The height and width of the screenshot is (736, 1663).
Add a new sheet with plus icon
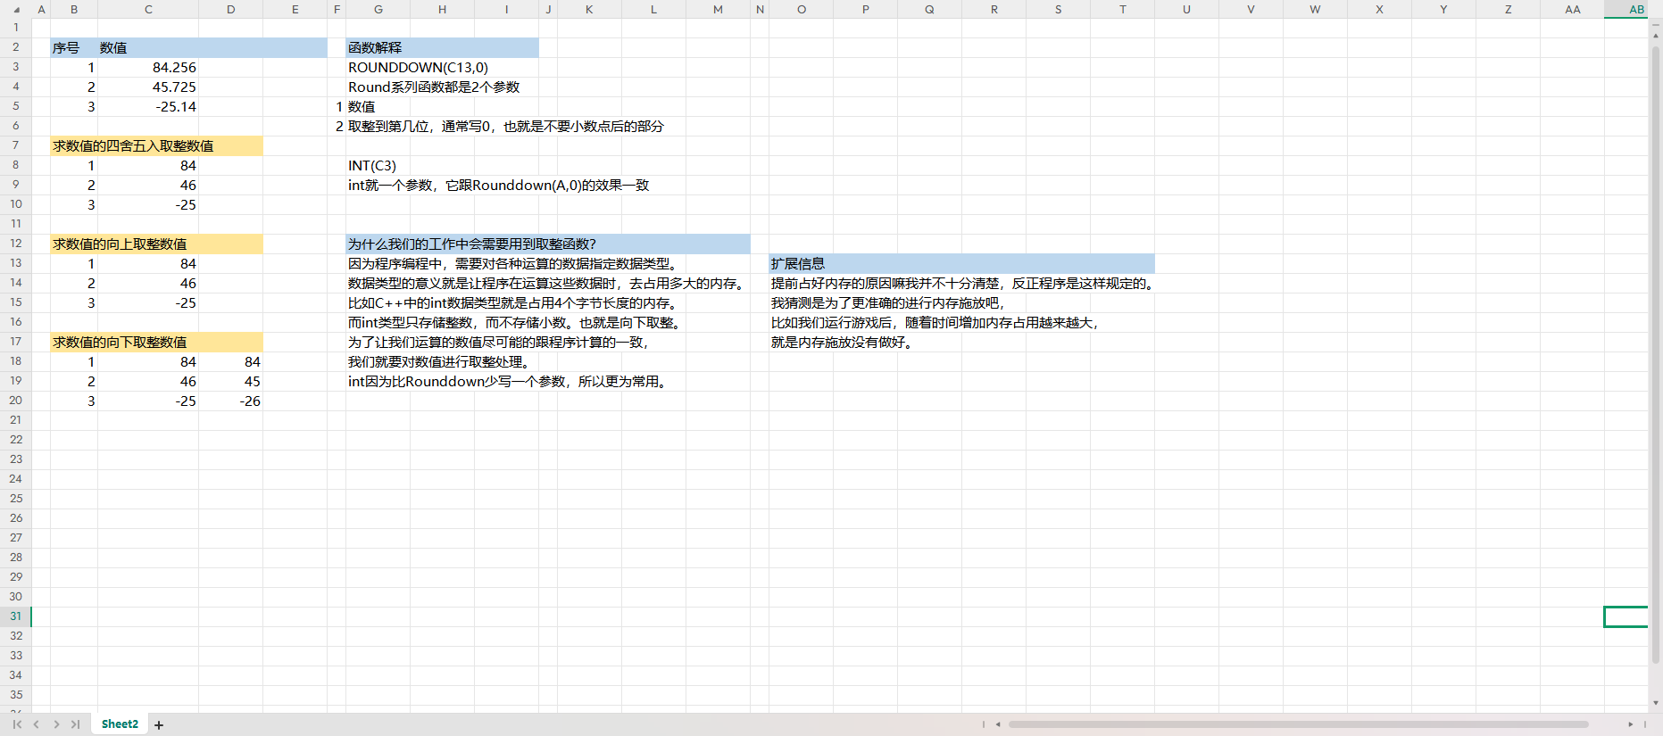159,725
